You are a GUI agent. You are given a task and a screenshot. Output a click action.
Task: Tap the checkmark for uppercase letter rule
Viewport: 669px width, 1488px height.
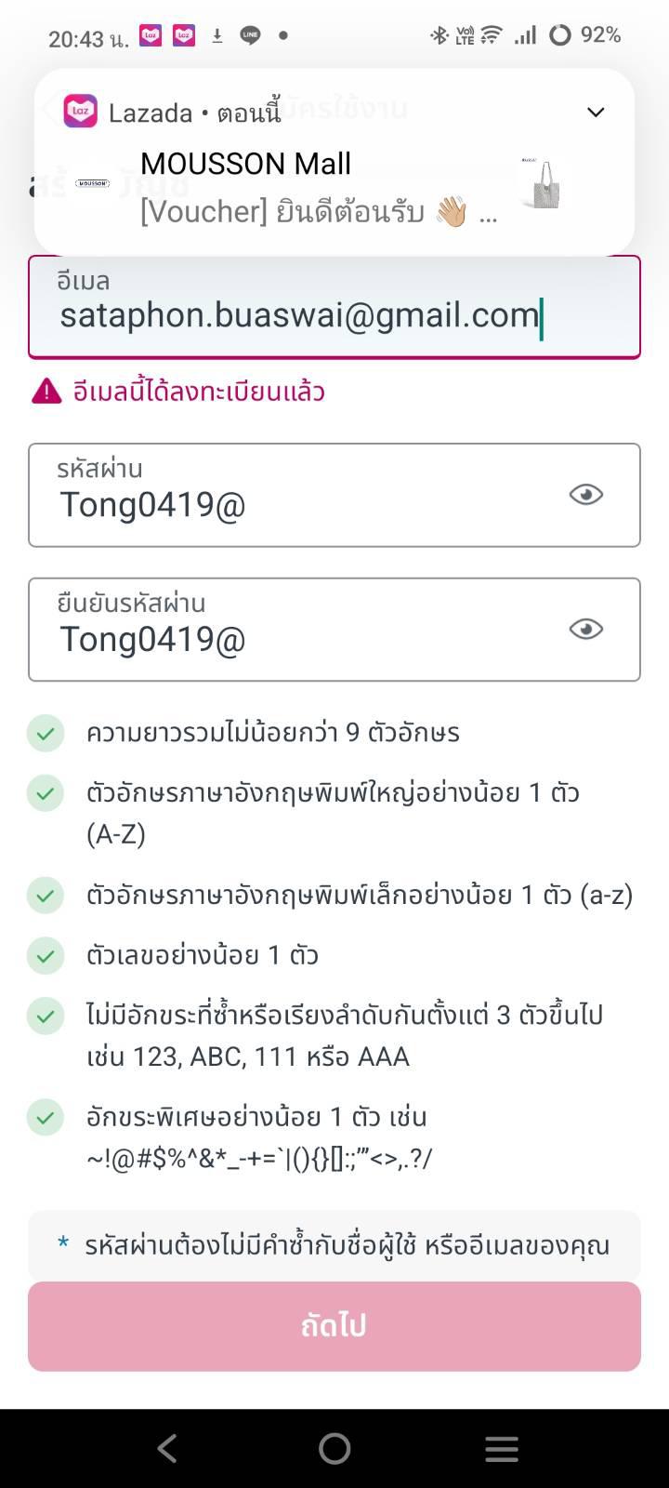46,793
